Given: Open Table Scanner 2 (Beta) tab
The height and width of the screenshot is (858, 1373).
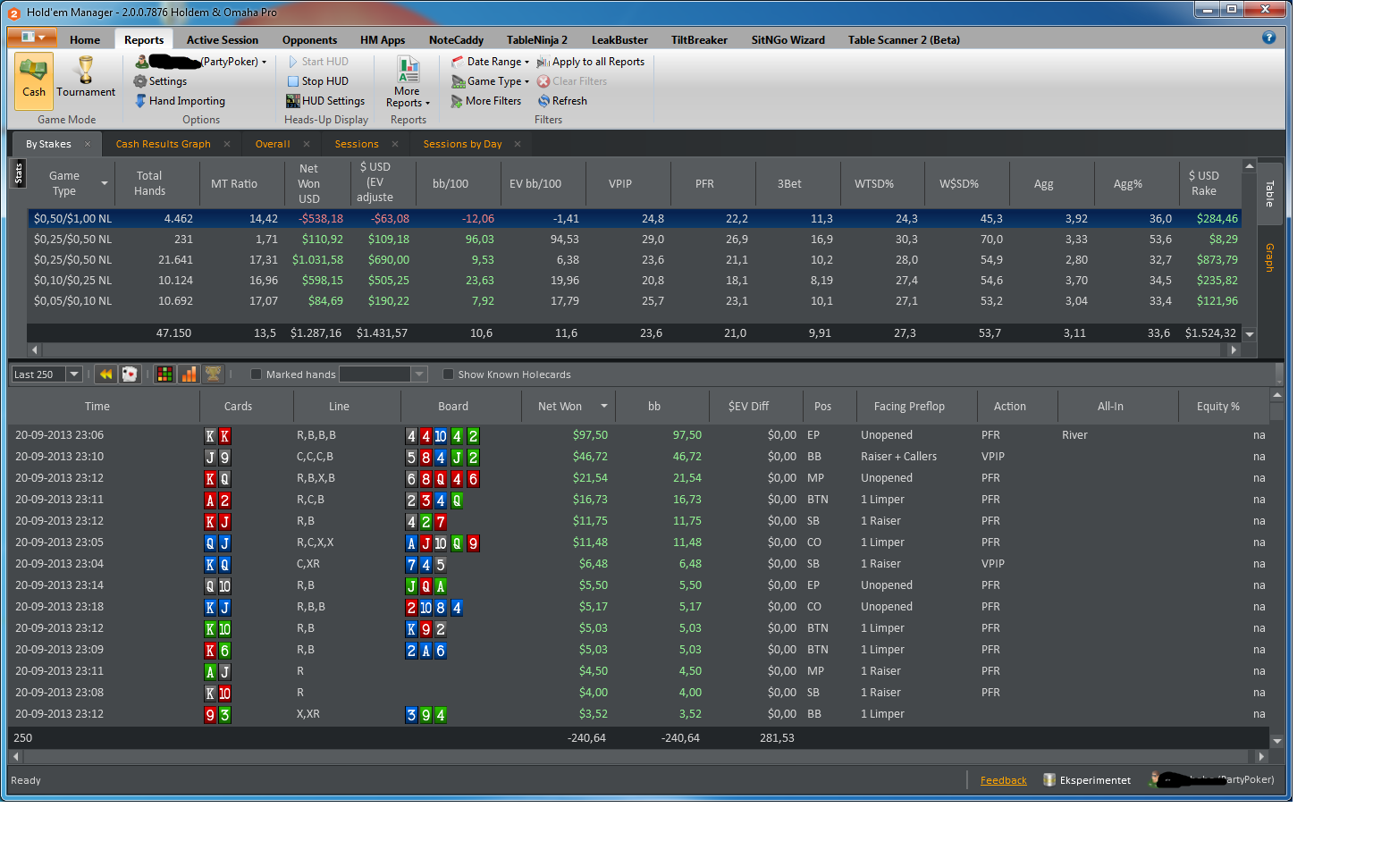Looking at the screenshot, I should pyautogui.click(x=904, y=40).
